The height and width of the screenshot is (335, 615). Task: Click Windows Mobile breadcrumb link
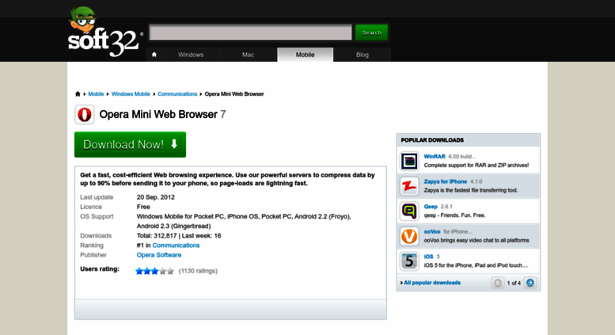131,93
